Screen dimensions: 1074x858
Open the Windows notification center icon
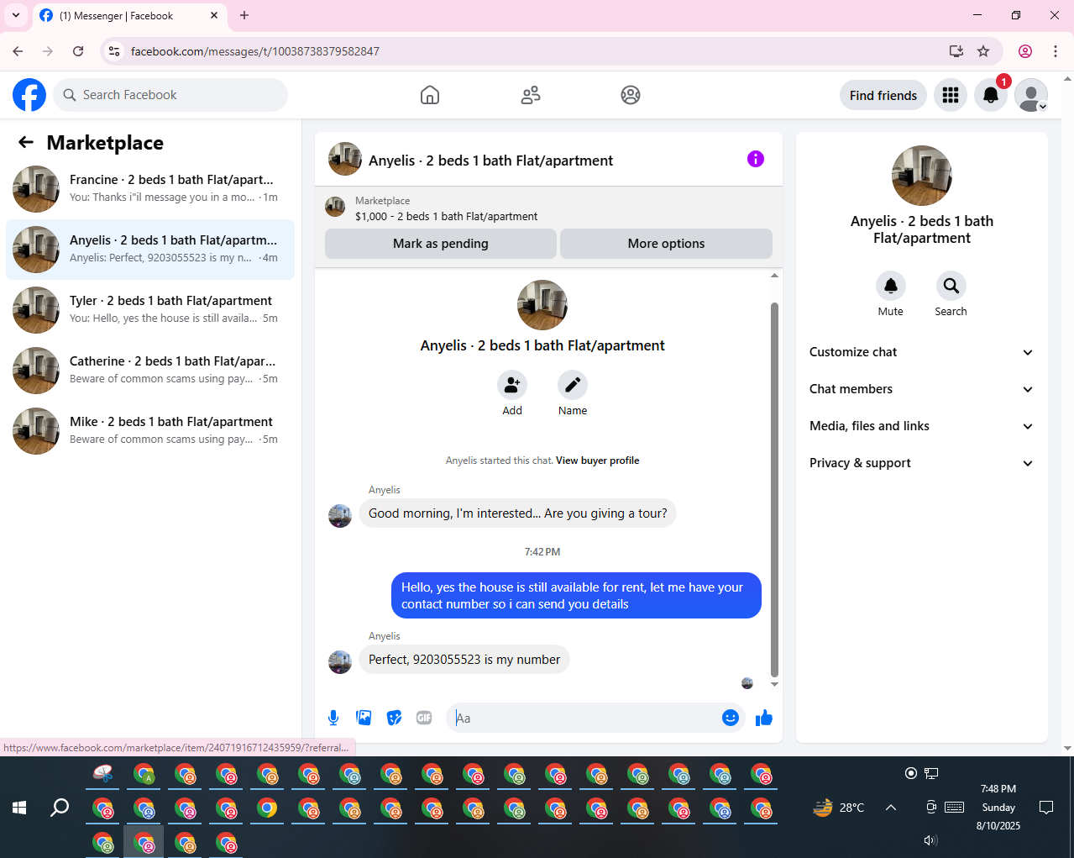[1046, 808]
